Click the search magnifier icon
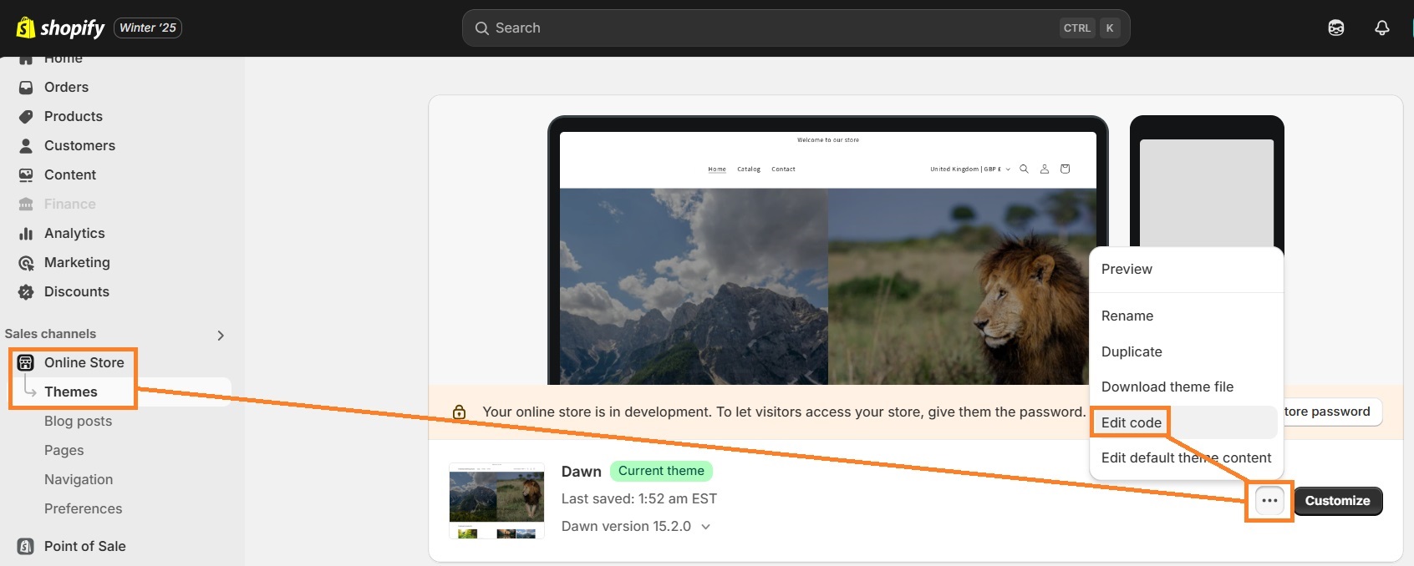Image resolution: width=1414 pixels, height=566 pixels. click(x=481, y=28)
